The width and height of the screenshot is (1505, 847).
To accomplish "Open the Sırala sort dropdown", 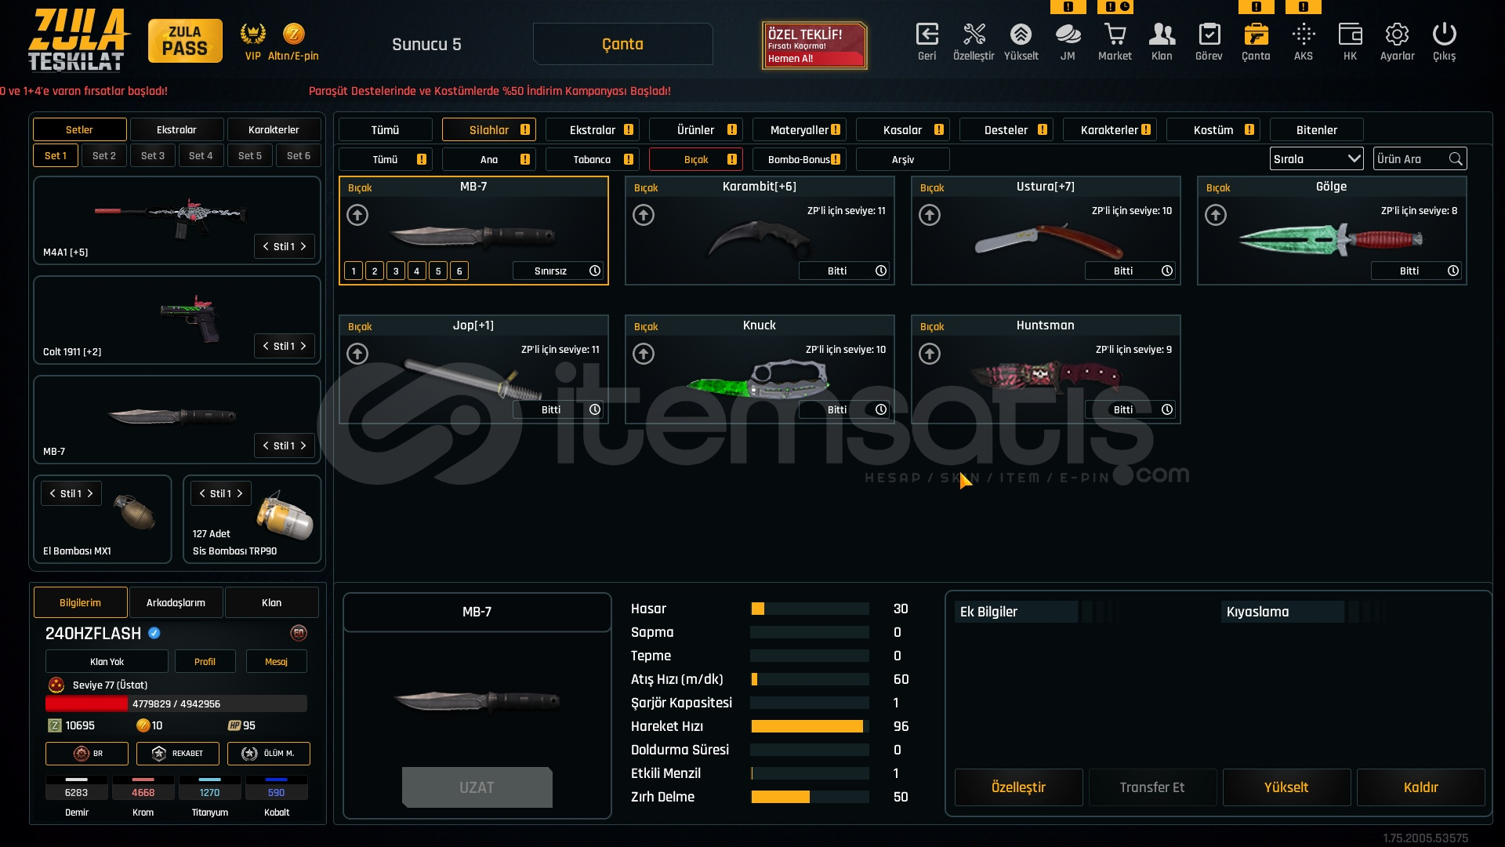I will coord(1316,159).
